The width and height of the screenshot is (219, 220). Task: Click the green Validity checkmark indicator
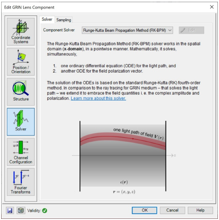point(45,210)
